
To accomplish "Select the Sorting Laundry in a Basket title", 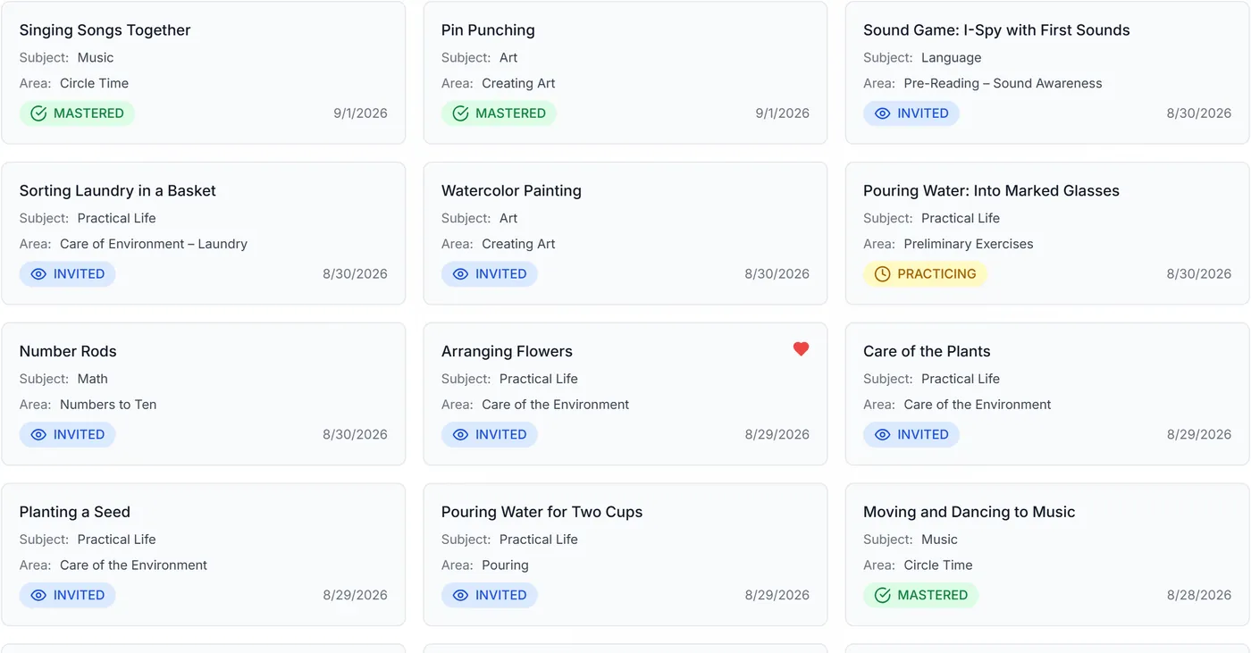I will 118,191.
